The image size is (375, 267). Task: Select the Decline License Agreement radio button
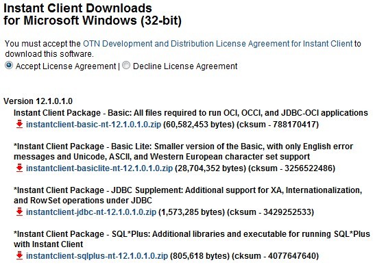click(x=126, y=65)
